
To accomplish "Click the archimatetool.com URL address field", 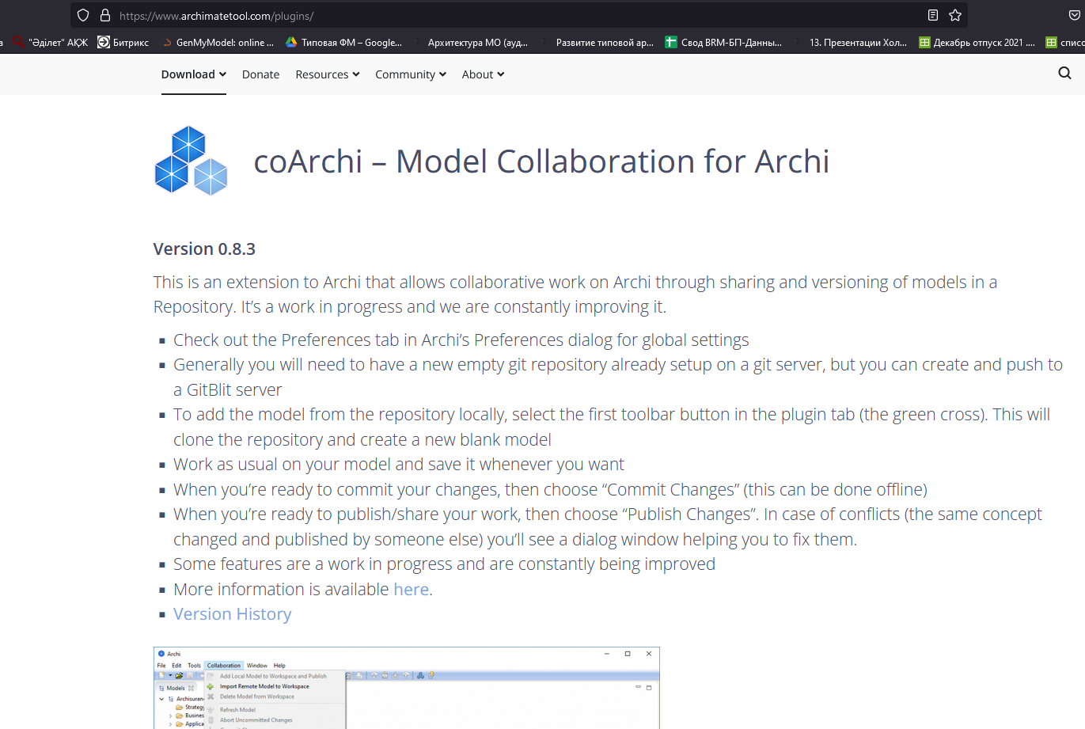I will tap(518, 16).
